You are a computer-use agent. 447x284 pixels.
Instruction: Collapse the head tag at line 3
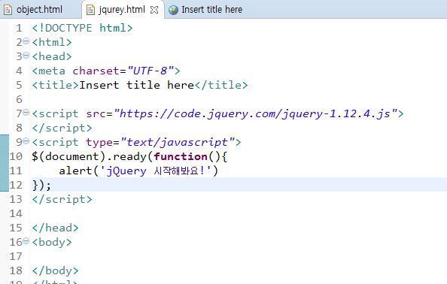26,55
